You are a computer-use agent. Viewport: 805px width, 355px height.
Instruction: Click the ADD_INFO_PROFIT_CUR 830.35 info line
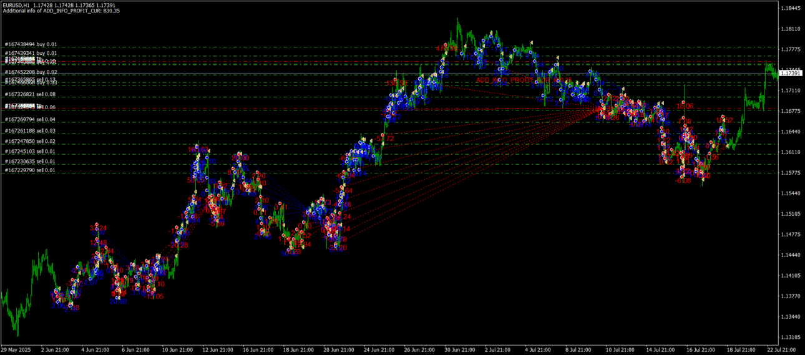pos(61,11)
